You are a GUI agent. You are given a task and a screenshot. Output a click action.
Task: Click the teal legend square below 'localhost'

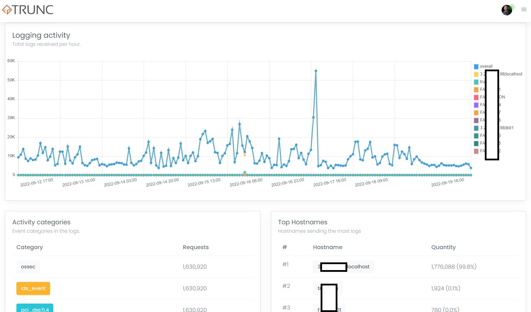click(476, 82)
